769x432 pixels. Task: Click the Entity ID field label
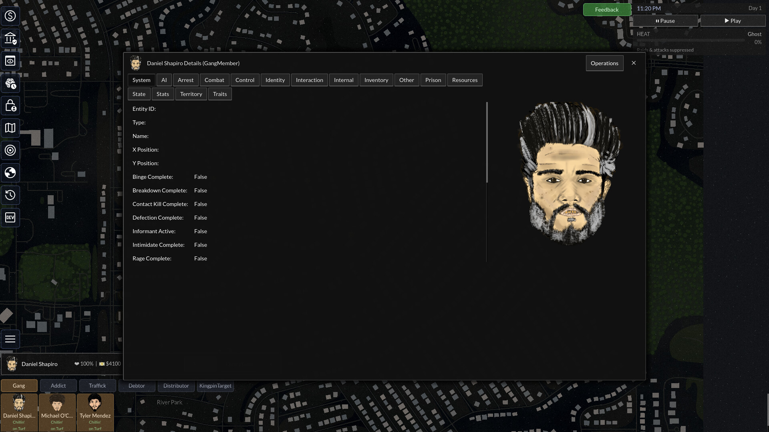[144, 109]
